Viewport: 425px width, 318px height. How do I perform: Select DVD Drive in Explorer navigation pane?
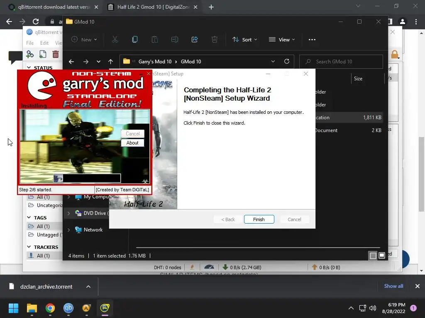(92, 213)
